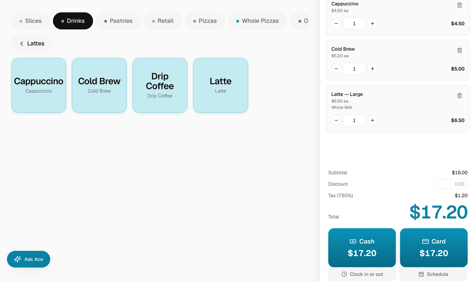Open the Slices category tab
The width and height of the screenshot is (476, 282).
(x=31, y=21)
